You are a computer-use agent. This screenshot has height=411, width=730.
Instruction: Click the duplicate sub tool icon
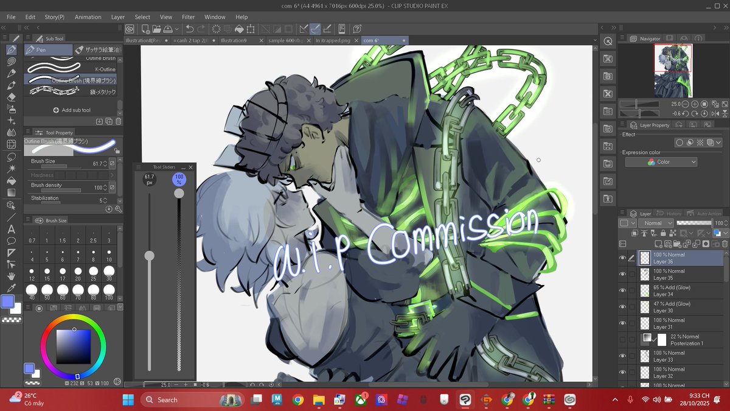point(109,121)
